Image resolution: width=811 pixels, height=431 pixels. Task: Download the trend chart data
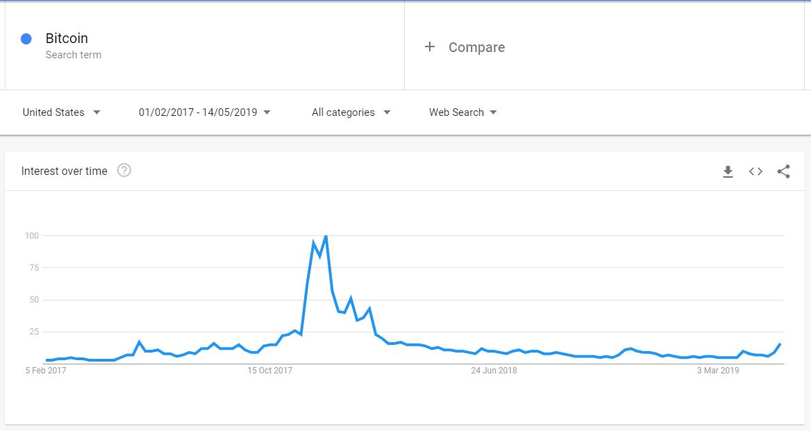click(728, 171)
